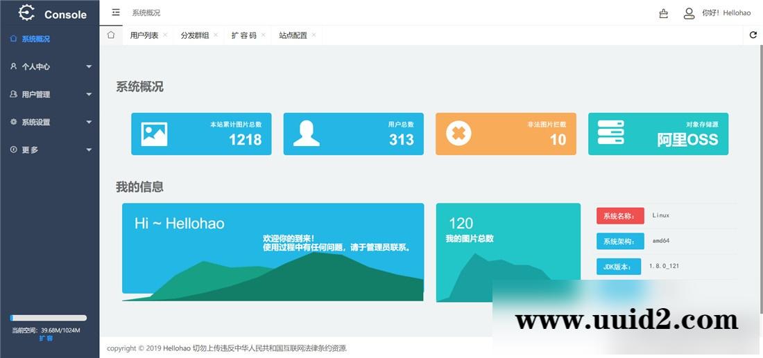Screen dimensions: 763x358
Task: Click the refresh icon at top right
Action: (x=753, y=35)
